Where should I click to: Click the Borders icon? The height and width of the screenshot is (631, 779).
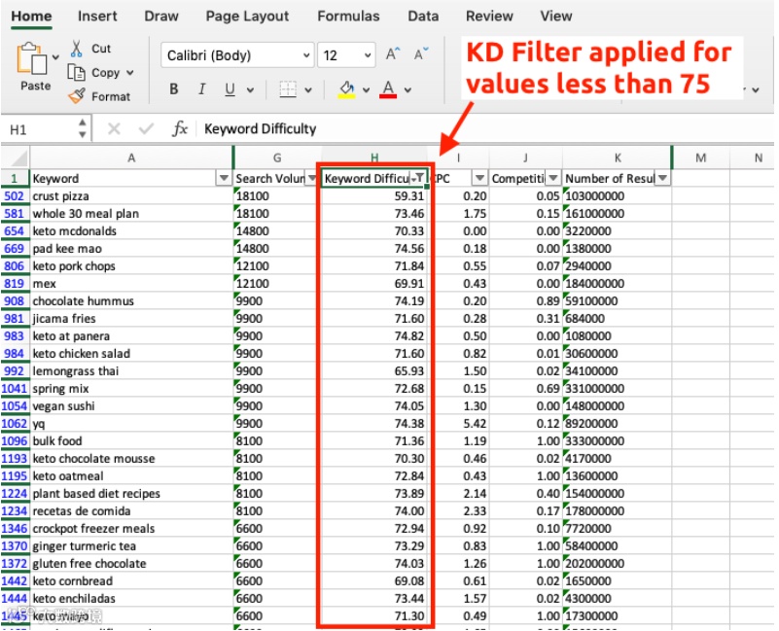pos(288,89)
